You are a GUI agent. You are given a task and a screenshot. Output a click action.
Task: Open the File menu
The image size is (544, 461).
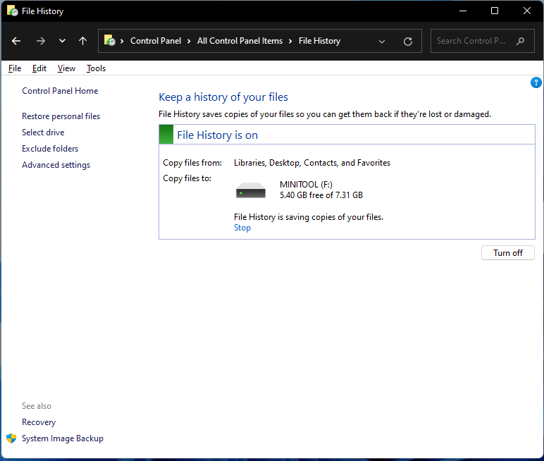(x=15, y=68)
